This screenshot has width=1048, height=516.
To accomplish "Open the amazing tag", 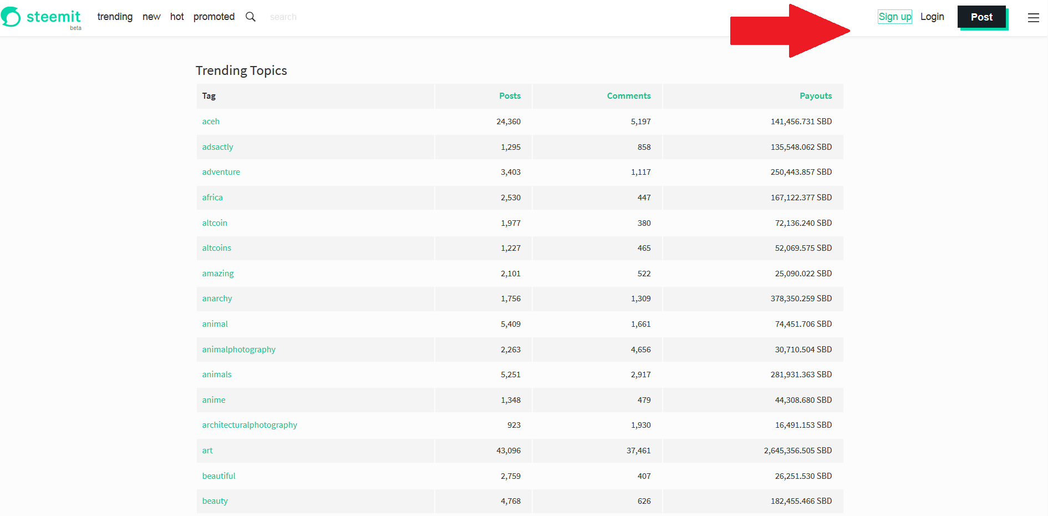I will click(218, 274).
